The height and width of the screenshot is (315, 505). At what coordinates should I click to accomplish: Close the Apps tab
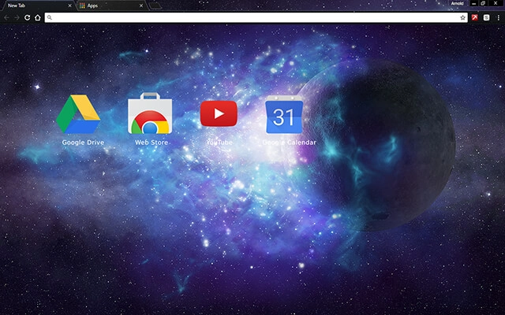pyautogui.click(x=141, y=6)
